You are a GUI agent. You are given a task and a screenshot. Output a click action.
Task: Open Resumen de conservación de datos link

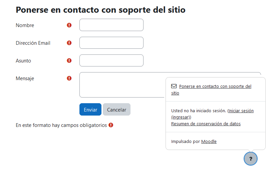tap(206, 124)
